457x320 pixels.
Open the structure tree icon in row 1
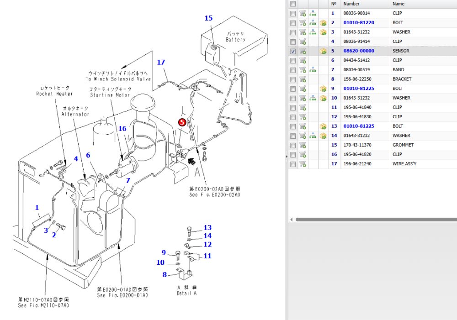[313, 13]
